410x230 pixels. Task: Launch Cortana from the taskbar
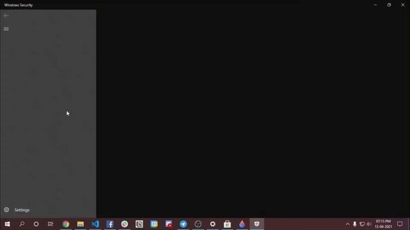point(36,224)
